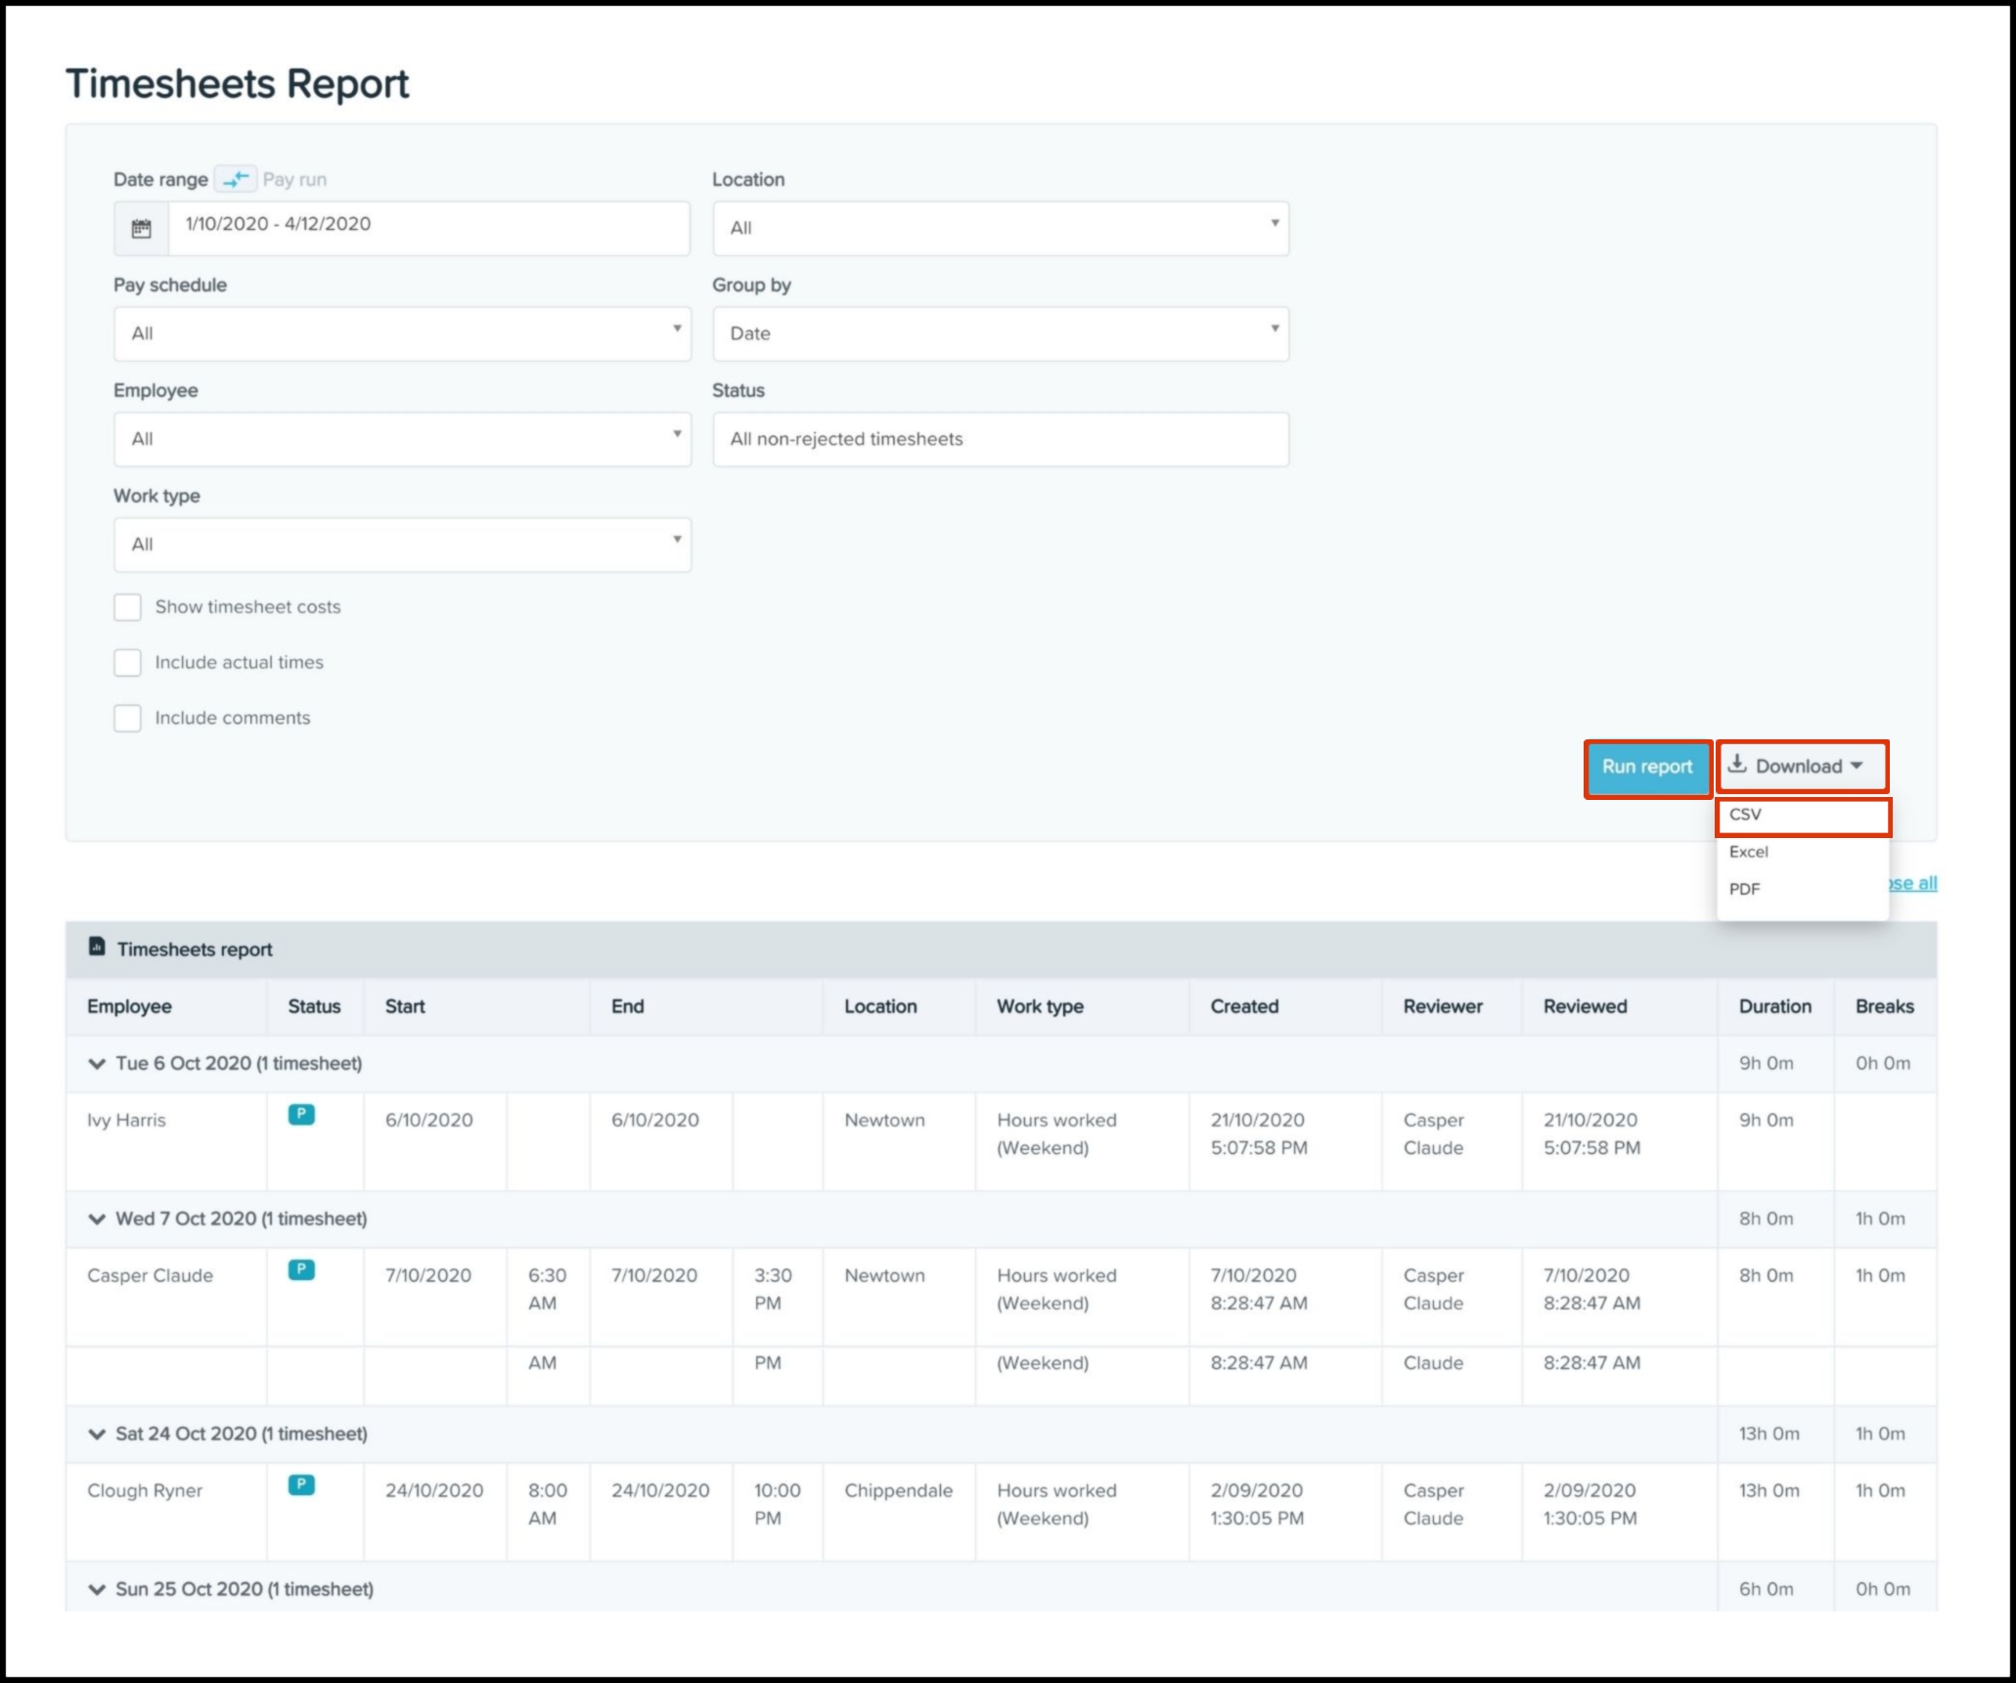
Task: Click Clough Ryner's P status badge
Action: click(301, 1485)
